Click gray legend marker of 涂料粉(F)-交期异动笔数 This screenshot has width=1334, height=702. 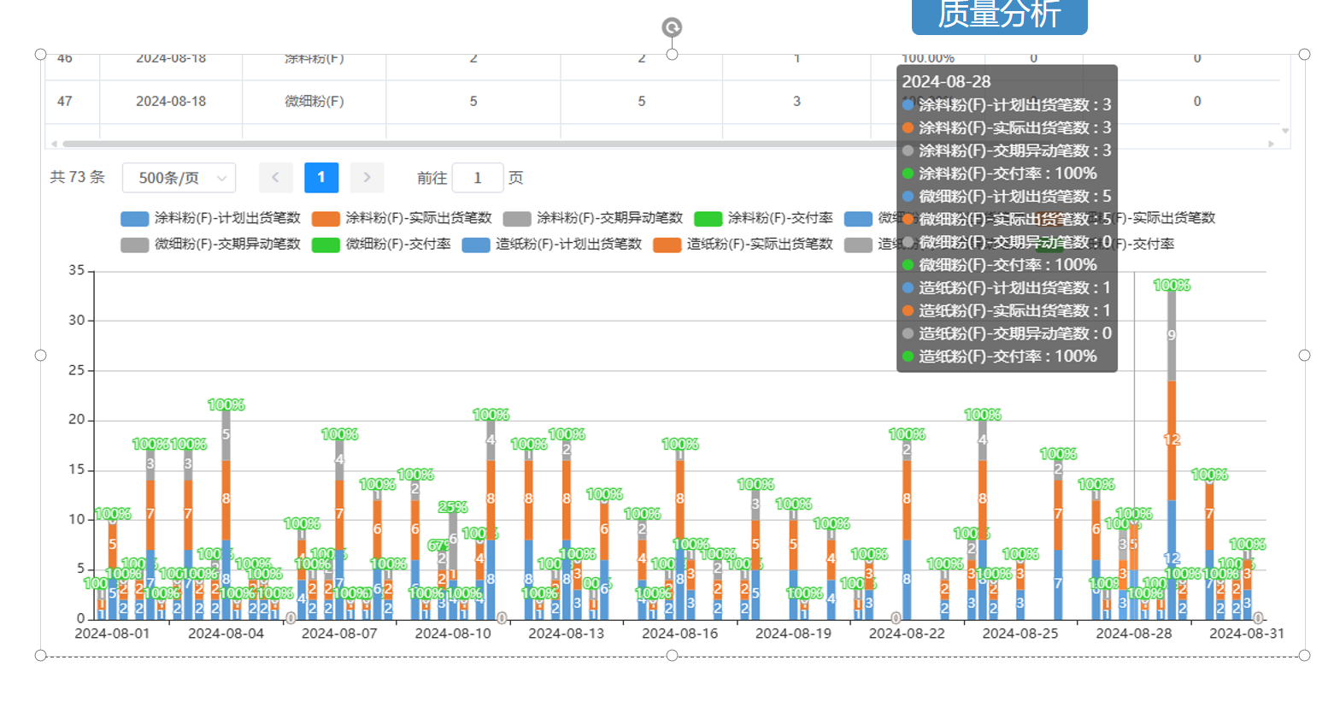coord(518,218)
